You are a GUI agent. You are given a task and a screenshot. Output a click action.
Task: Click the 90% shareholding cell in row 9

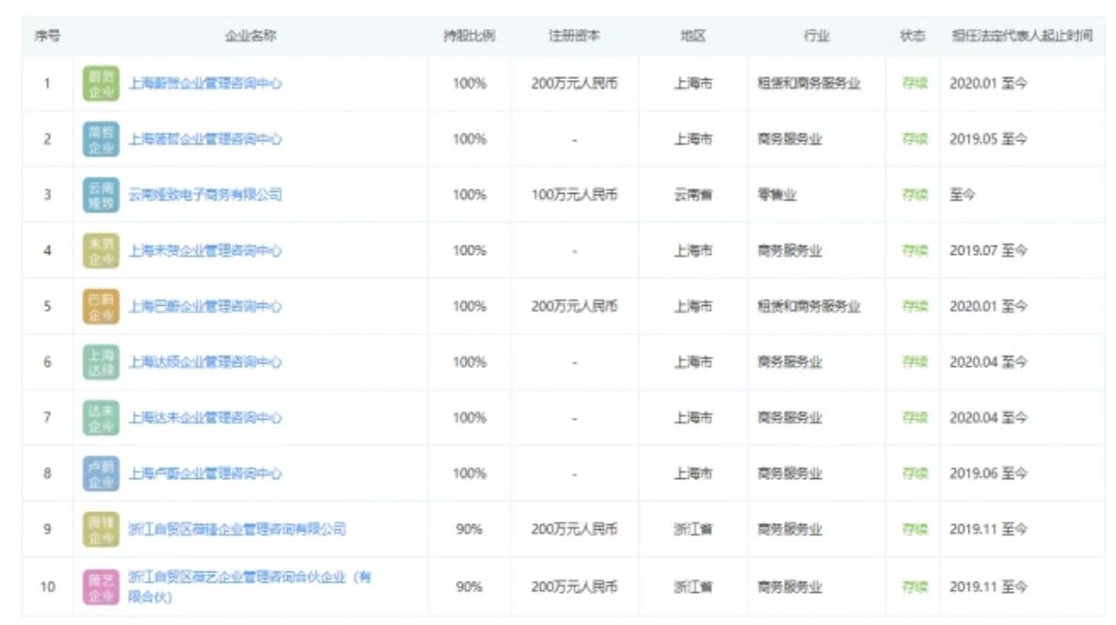point(470,529)
